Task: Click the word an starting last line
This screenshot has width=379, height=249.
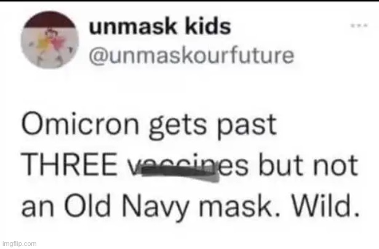Action: (x=38, y=208)
